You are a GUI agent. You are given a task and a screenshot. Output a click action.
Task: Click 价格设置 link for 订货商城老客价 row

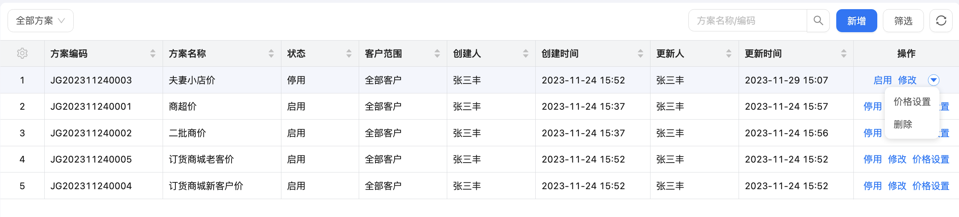[931, 159]
